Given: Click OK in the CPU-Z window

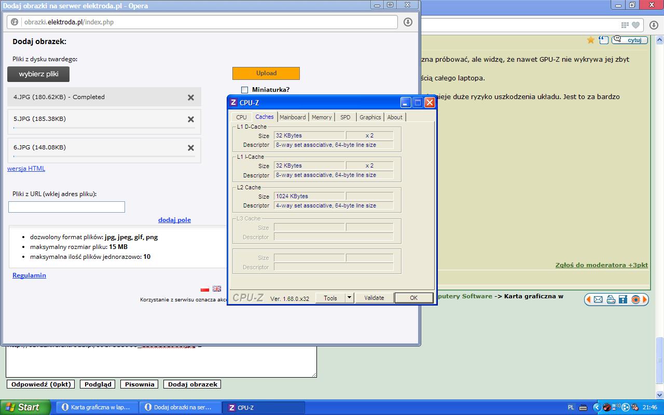Looking at the screenshot, I should (413, 298).
